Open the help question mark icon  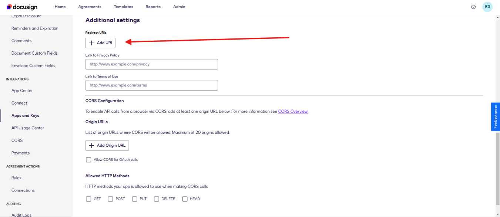pyautogui.click(x=473, y=7)
